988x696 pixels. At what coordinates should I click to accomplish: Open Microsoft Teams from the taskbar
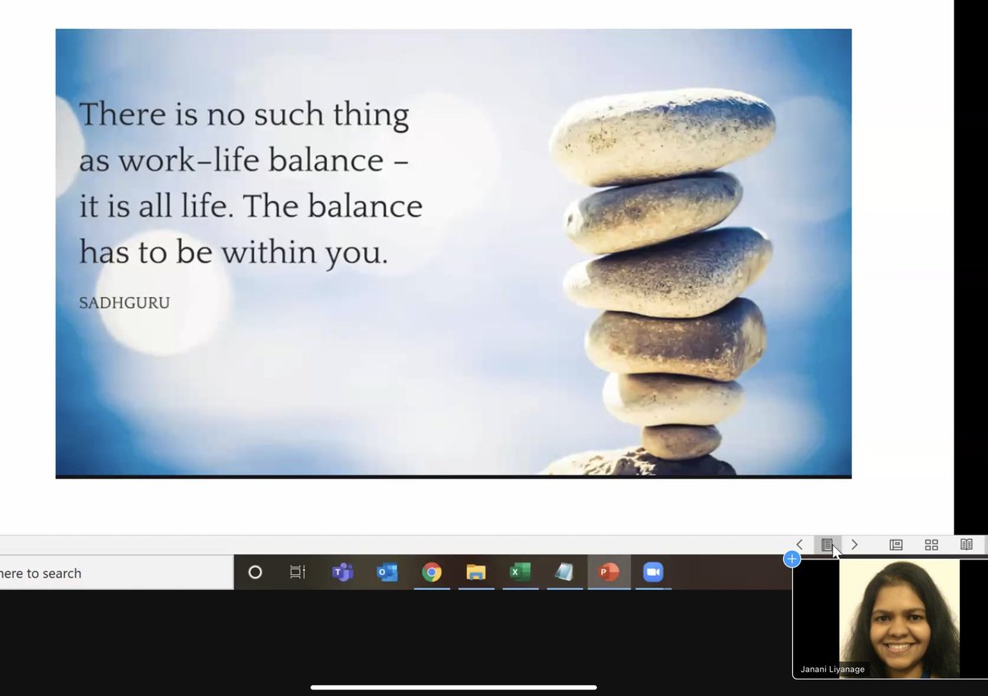[x=342, y=573]
